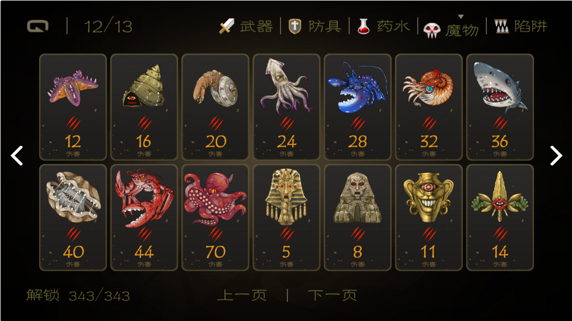Open the giant clam monster with 40 damage
Image resolution: width=572 pixels, height=321 pixels.
[73, 217]
